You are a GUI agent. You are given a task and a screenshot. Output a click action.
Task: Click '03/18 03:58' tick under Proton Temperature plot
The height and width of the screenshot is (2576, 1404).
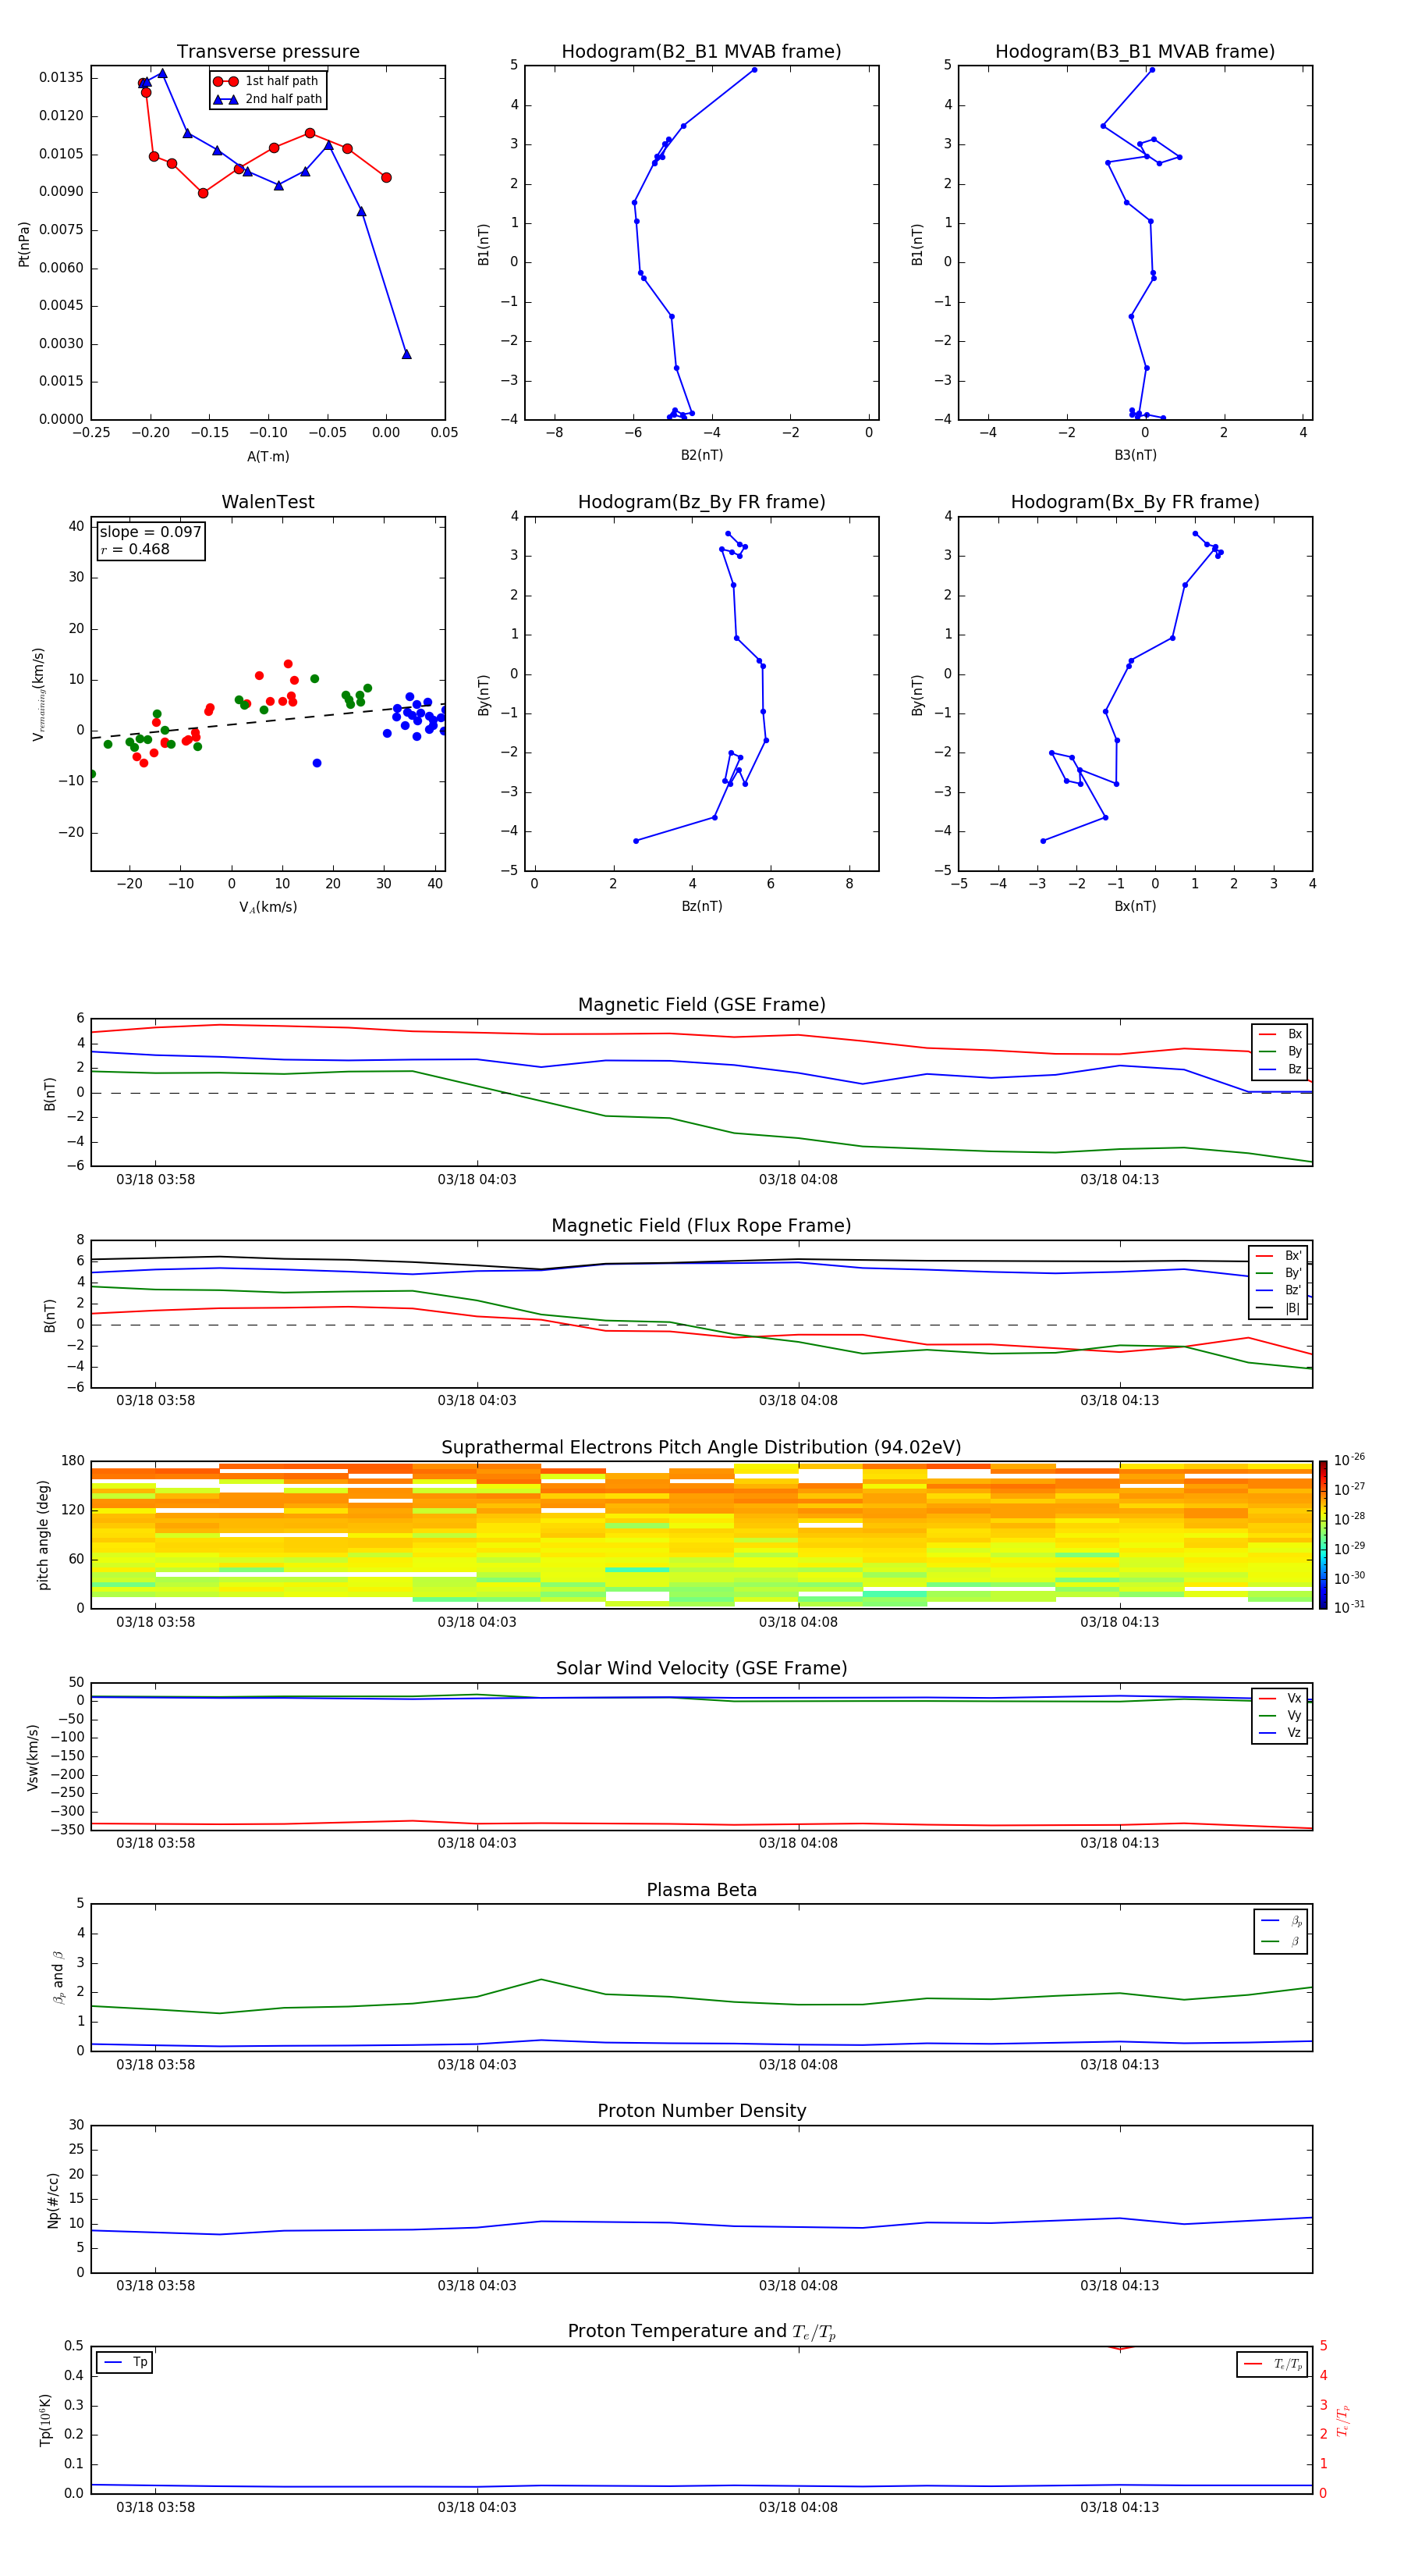pos(156,2507)
